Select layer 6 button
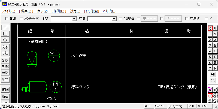The image size is (218, 109). click(x=210, y=62)
